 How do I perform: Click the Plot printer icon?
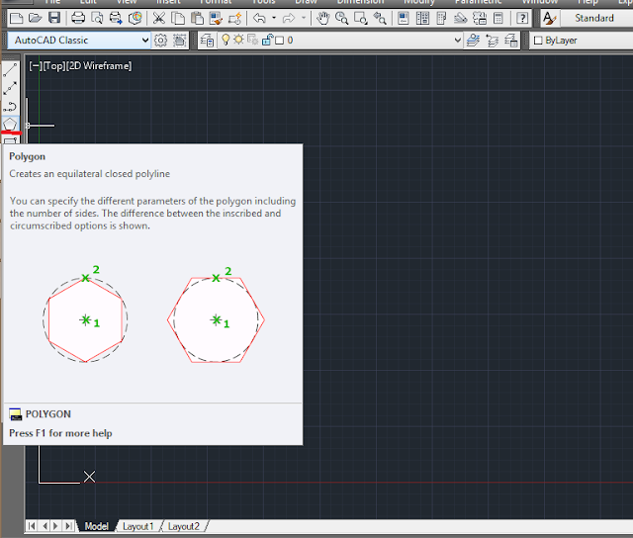click(78, 18)
